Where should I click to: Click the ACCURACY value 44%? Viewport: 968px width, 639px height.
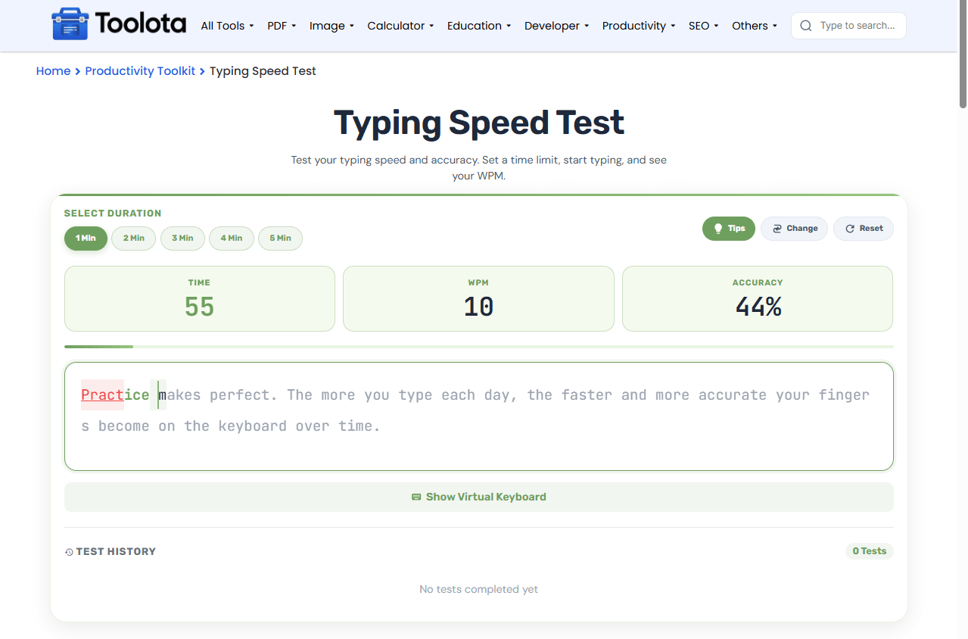[x=758, y=307]
